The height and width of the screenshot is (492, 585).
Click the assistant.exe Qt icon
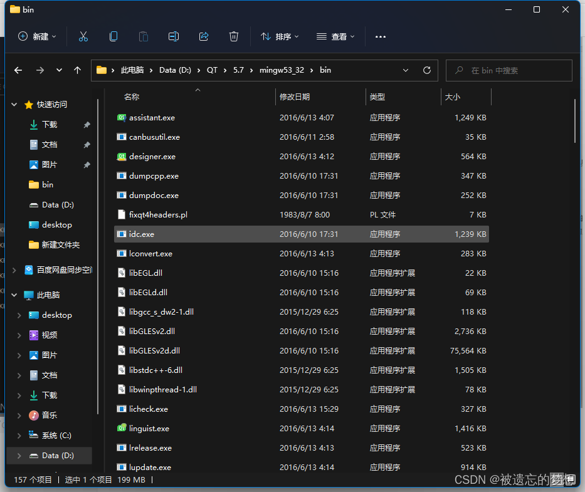(x=121, y=117)
